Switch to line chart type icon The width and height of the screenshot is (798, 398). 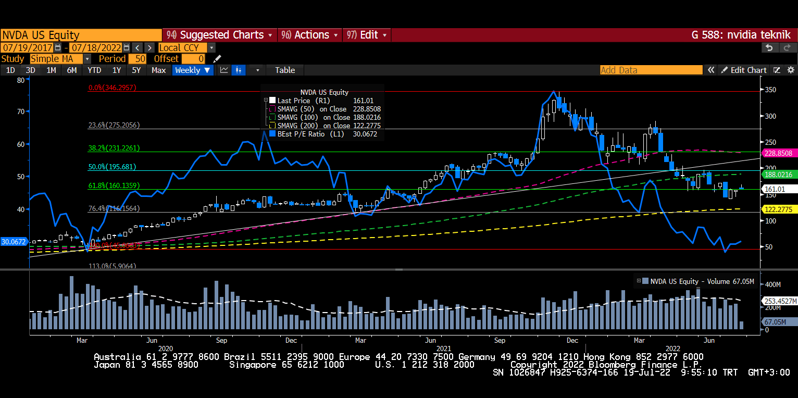pos(224,70)
